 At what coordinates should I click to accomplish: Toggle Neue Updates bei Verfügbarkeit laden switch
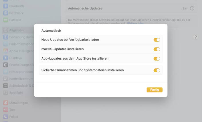[157, 40]
